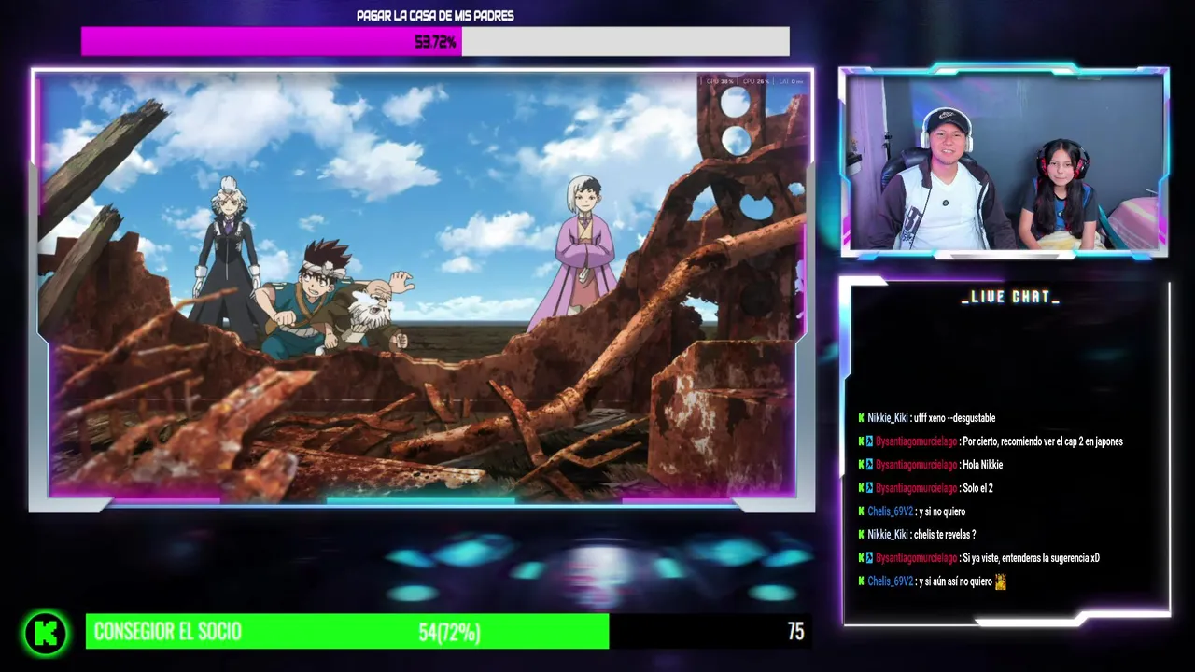
Task: Click username Nikkie_Kiki on 'ufff xeno' message
Action: [888, 418]
